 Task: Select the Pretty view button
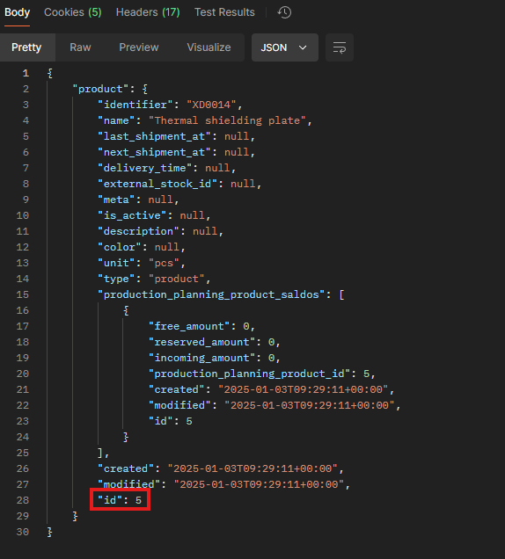click(26, 47)
